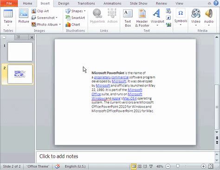Image resolution: width=220 pixels, height=170 pixels.
Task: Open Photo Album dropdown arrow
Action: [x=60, y=25]
